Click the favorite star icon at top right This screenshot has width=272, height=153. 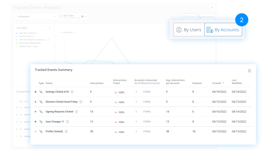[212, 7]
